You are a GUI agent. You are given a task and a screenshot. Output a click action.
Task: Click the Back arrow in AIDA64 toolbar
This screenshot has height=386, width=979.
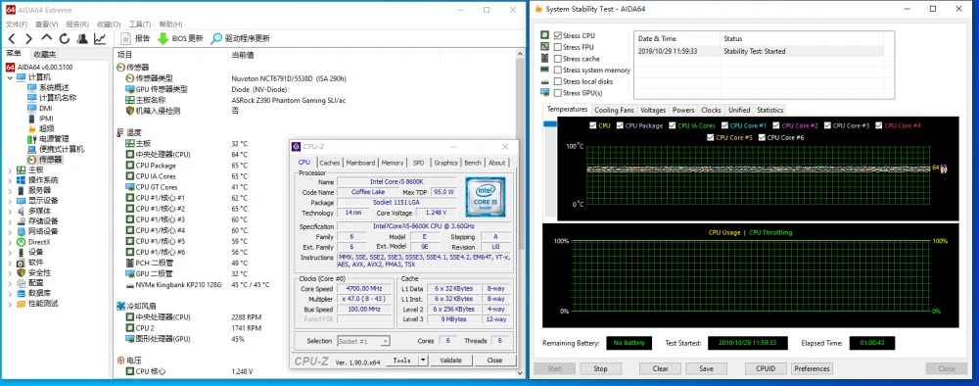click(x=11, y=39)
